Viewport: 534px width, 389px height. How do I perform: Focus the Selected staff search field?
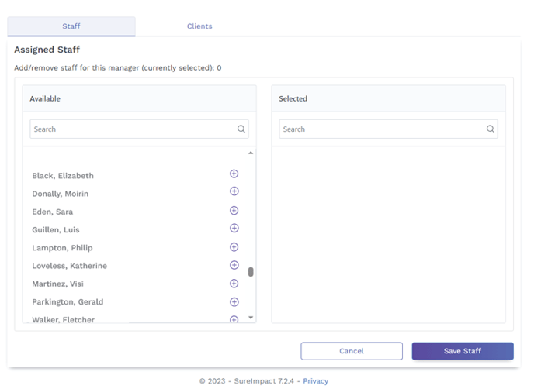pyautogui.click(x=380, y=129)
